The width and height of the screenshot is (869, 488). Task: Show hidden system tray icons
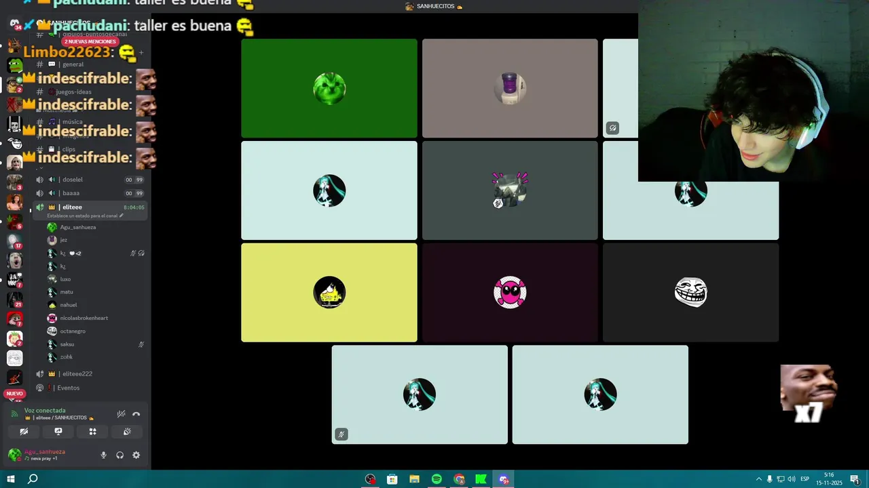(759, 479)
